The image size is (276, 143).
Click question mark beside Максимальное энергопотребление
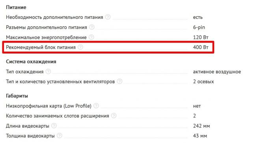click(x=91, y=37)
